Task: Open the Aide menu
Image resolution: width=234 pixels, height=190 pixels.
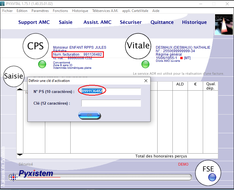Action: click(x=156, y=11)
